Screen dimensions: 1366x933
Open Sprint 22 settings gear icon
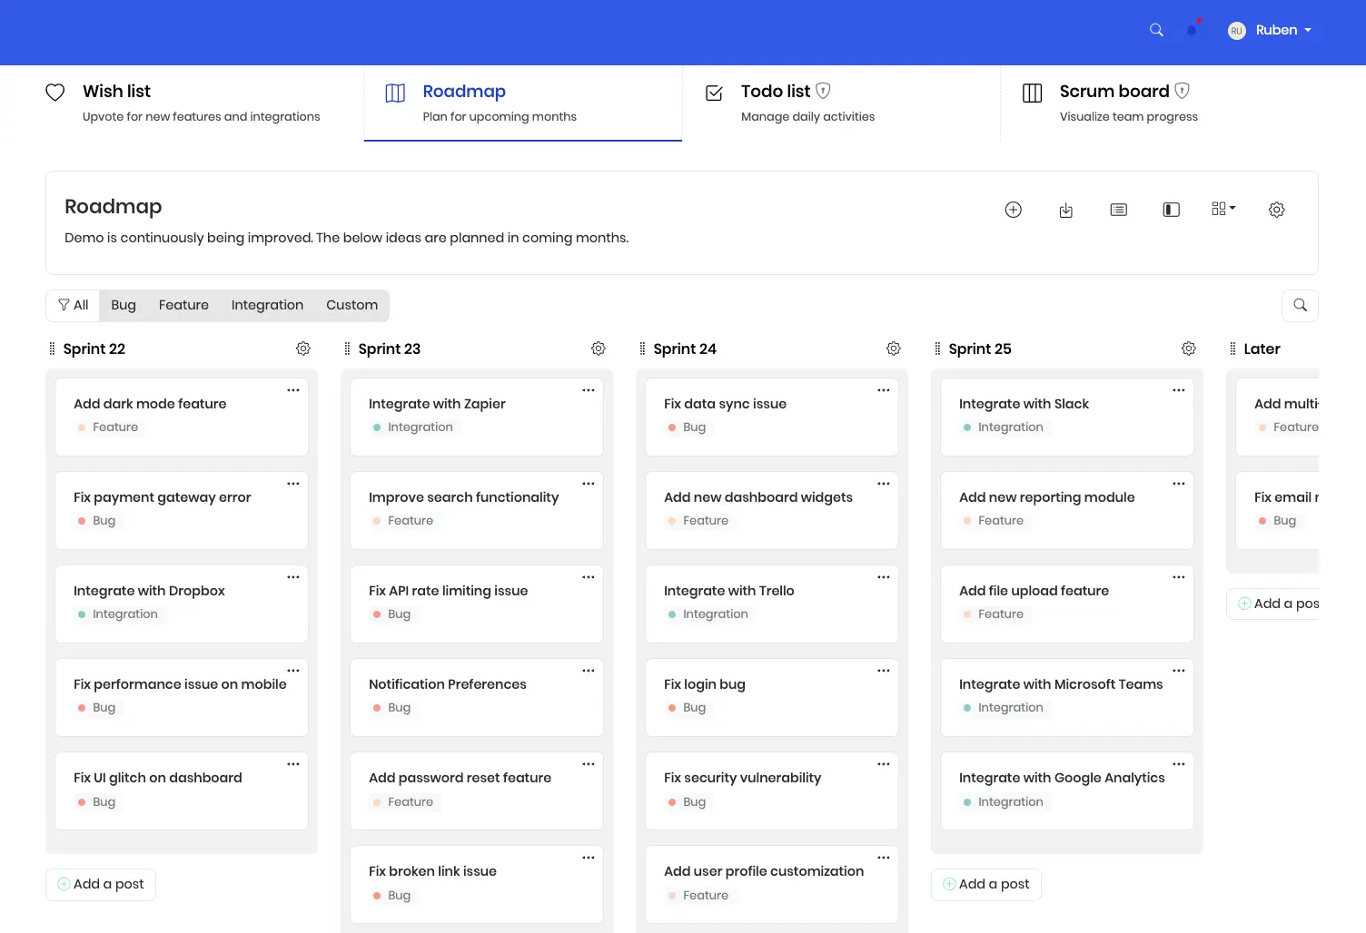click(x=303, y=348)
